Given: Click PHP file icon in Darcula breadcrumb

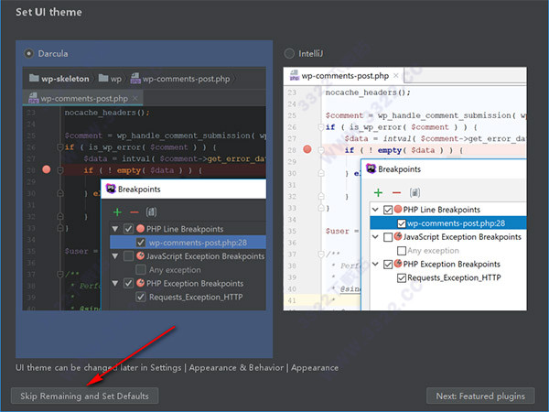Looking at the screenshot, I should [x=135, y=78].
